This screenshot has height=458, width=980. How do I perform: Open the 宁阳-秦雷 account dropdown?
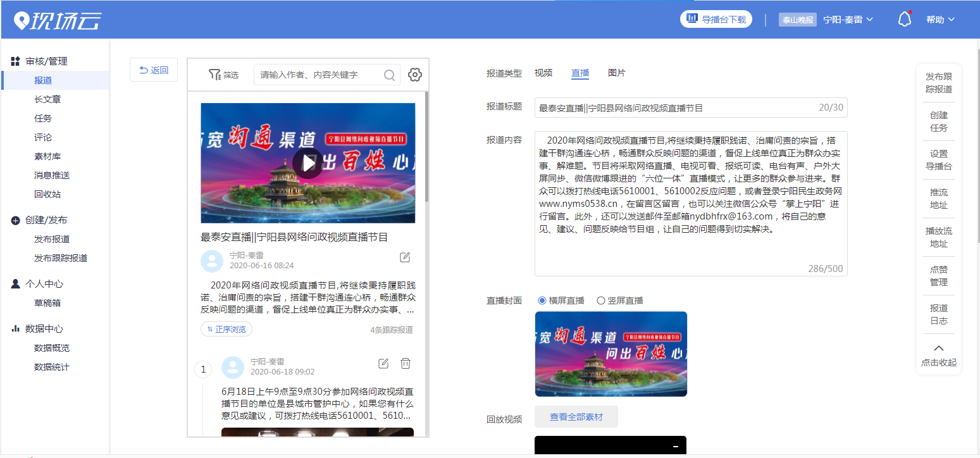[848, 20]
